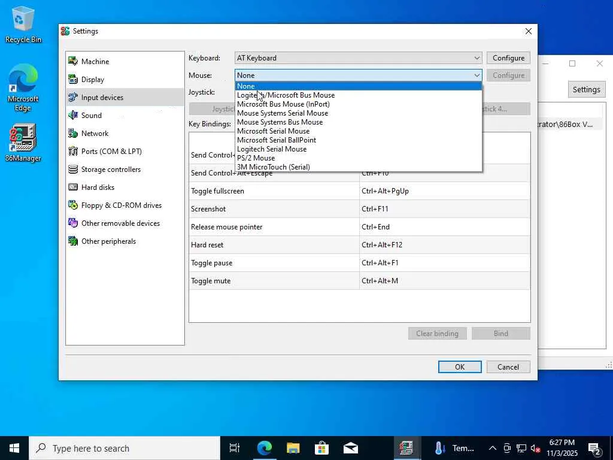Select Logitech/Microsoft Bus Mouse option

358,95
